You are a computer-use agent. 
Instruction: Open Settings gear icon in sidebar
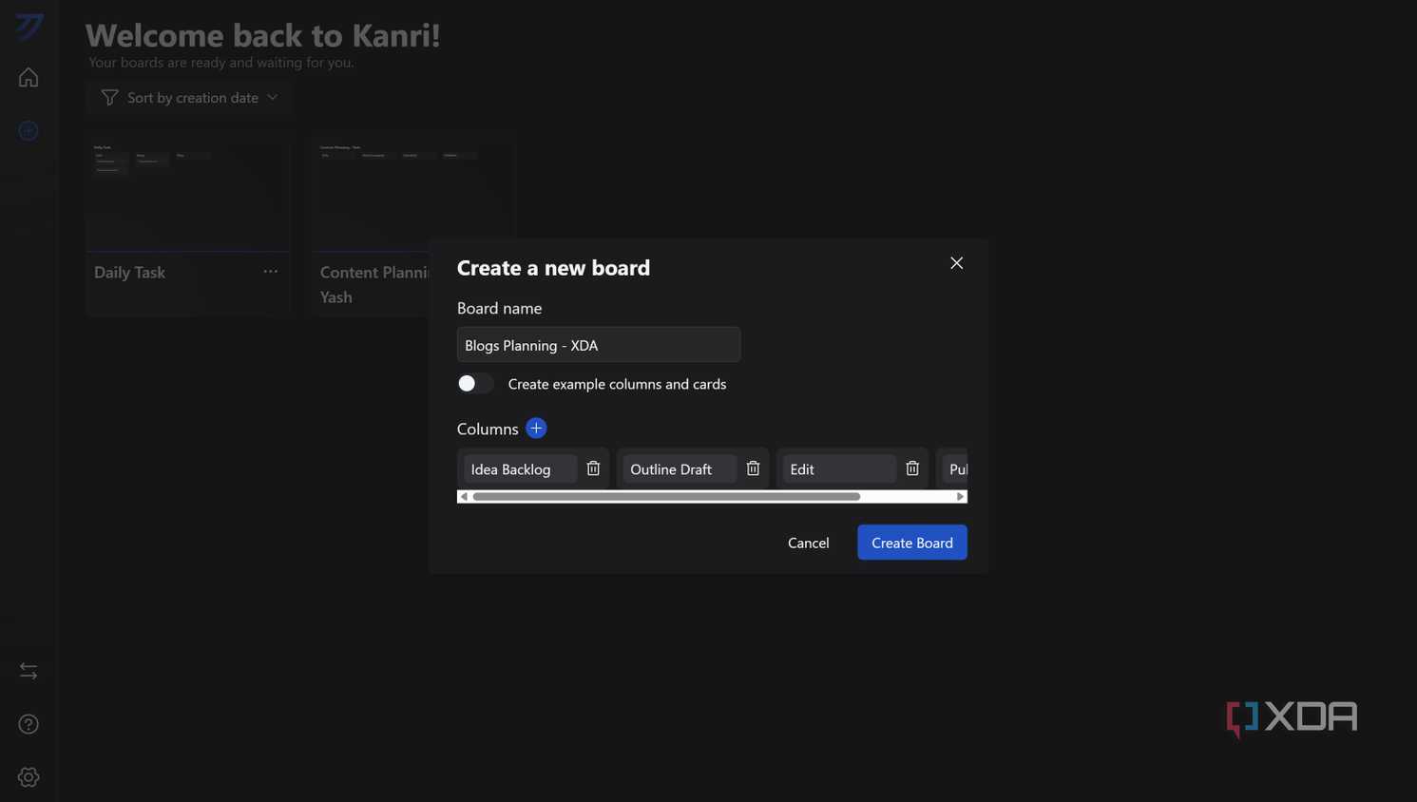click(29, 777)
